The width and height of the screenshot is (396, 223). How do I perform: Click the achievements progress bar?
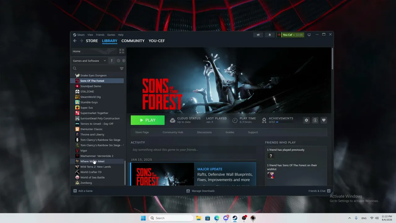click(285, 122)
